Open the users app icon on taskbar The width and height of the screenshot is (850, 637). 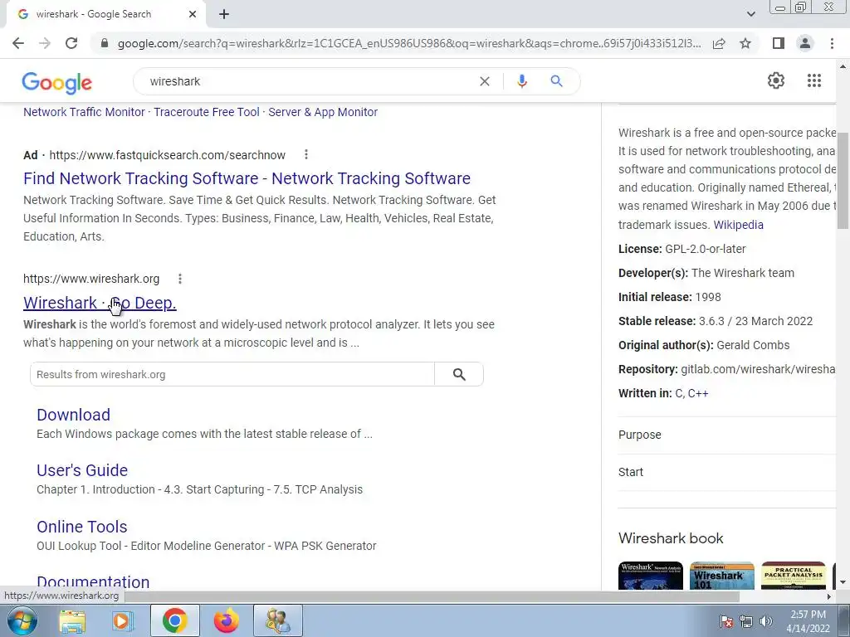coord(278,621)
